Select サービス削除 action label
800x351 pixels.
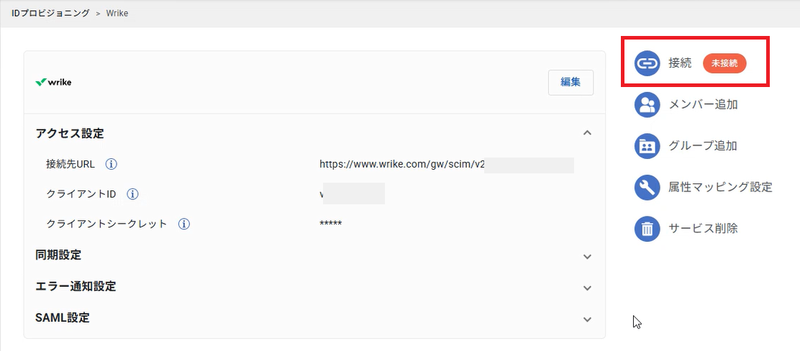[703, 229]
